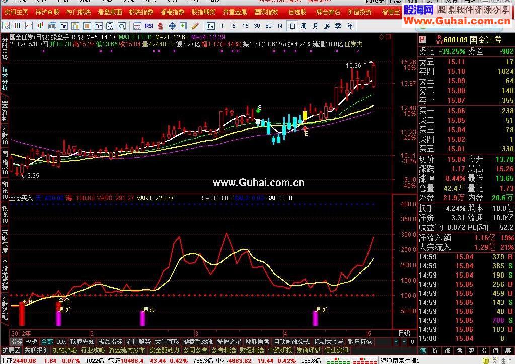Switch to weekly 周 period

click(x=304, y=26)
